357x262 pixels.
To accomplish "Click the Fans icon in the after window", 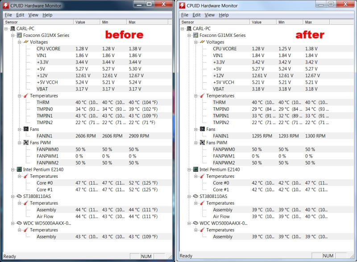I will (x=202, y=129).
